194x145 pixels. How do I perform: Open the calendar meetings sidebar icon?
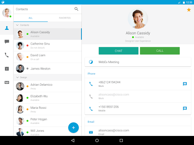pyautogui.click(x=7, y=69)
